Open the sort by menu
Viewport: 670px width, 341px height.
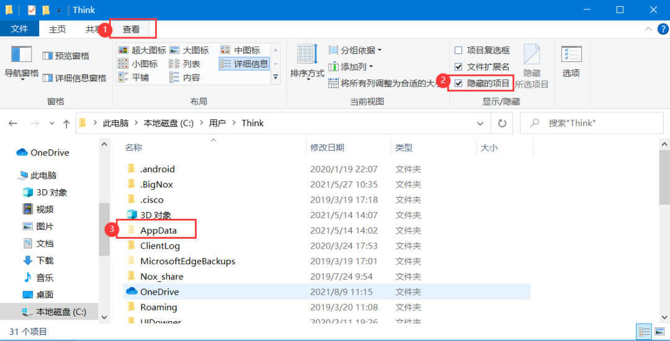(x=307, y=63)
